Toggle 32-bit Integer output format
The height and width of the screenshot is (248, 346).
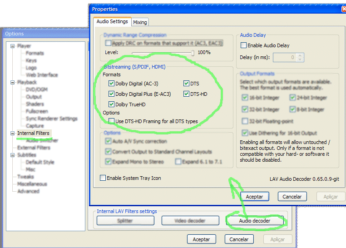tap(245, 109)
